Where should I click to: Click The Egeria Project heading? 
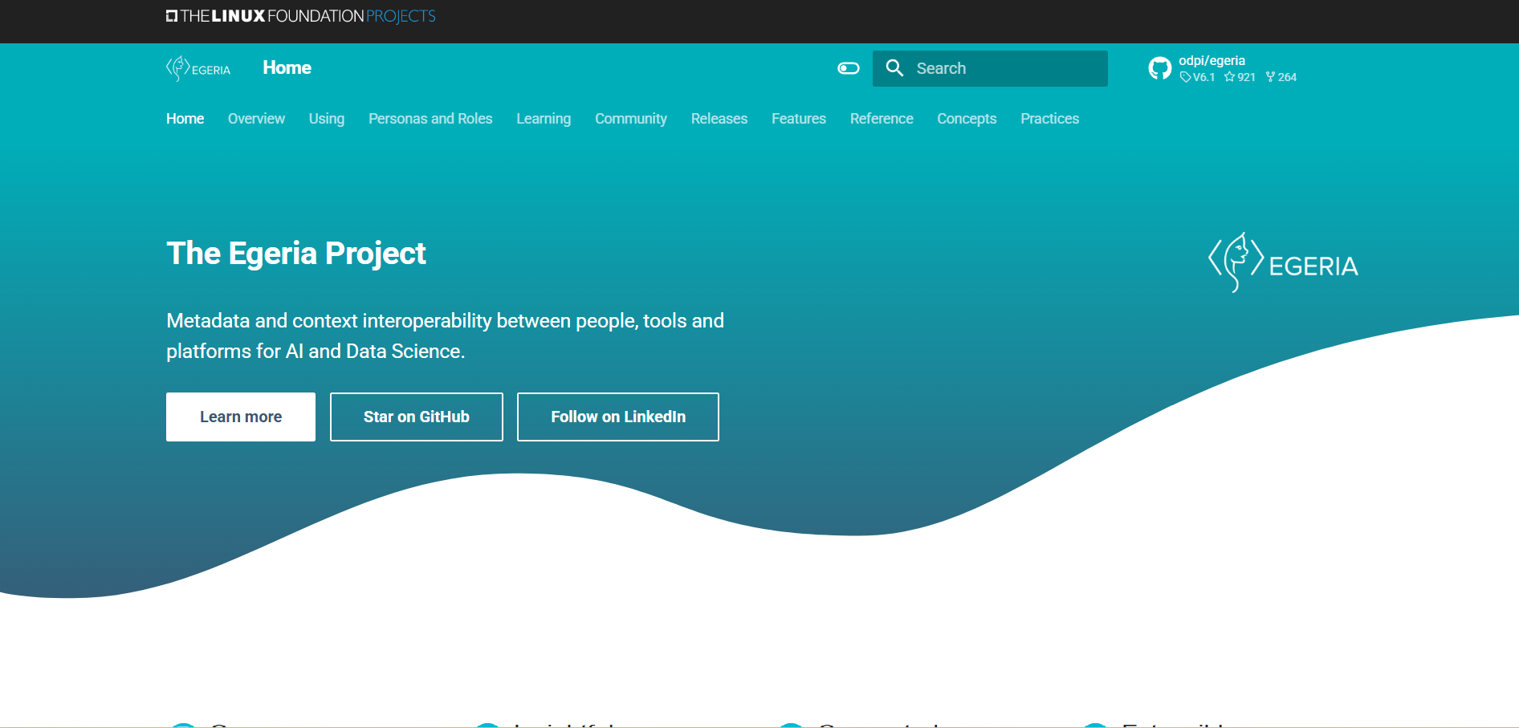[296, 254]
